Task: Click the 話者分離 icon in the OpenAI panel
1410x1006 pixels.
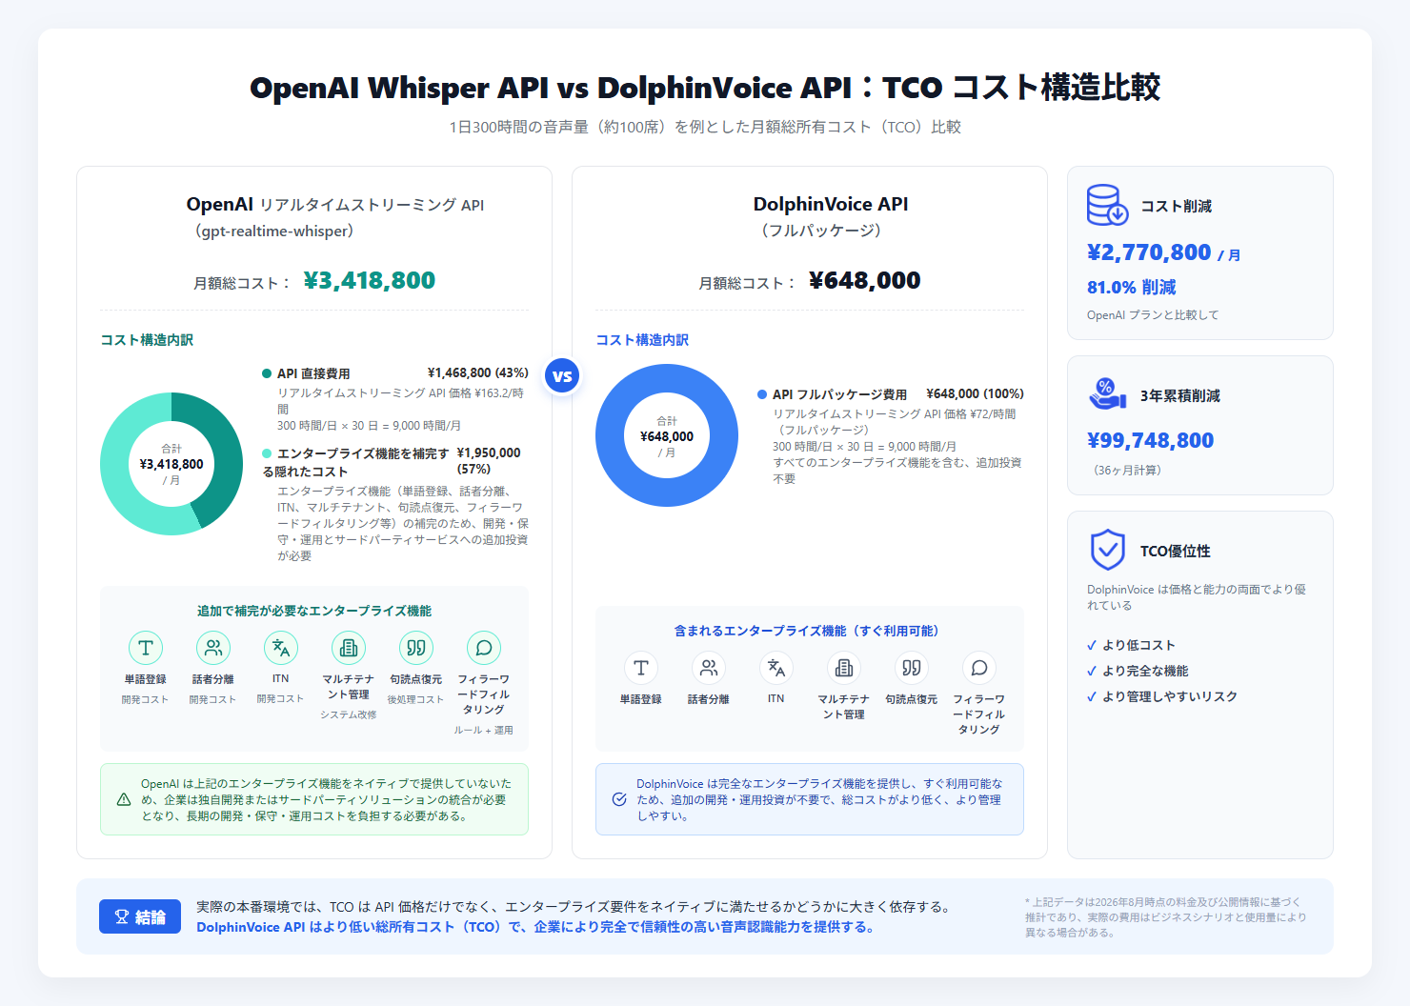Action: pyautogui.click(x=213, y=648)
